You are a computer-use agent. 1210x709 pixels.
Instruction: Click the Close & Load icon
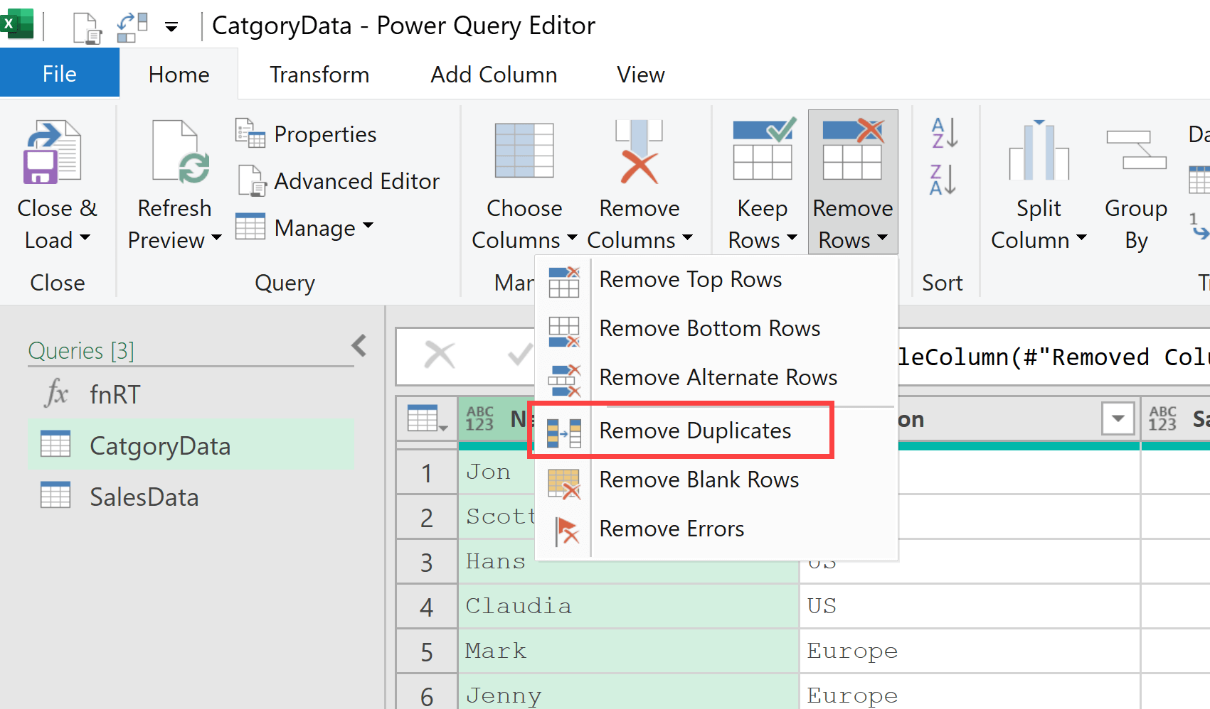[53, 152]
